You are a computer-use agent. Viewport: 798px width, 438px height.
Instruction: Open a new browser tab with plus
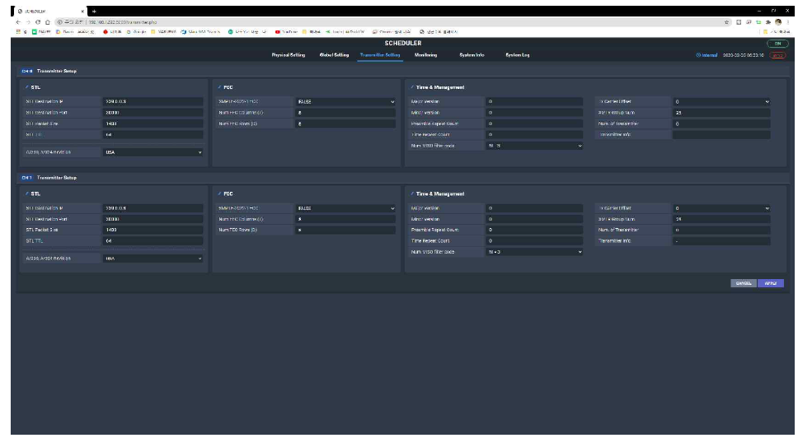(94, 12)
